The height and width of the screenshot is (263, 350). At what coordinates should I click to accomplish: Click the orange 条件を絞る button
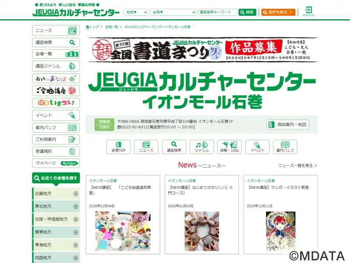(278, 12)
